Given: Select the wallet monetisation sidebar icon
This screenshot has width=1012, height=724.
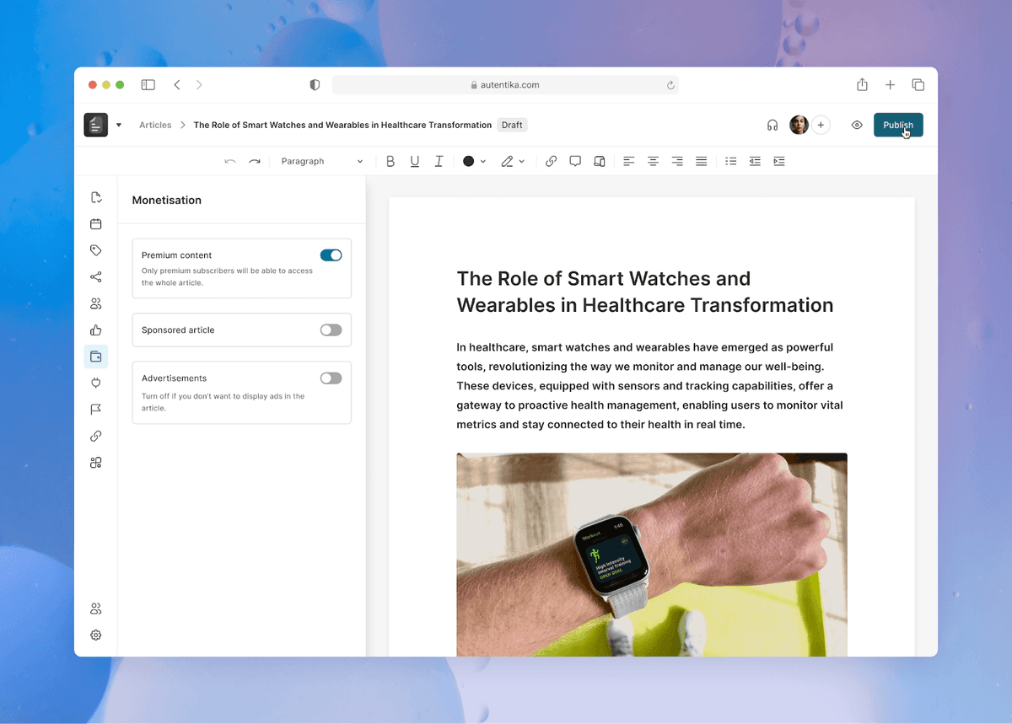Looking at the screenshot, I should click(96, 357).
